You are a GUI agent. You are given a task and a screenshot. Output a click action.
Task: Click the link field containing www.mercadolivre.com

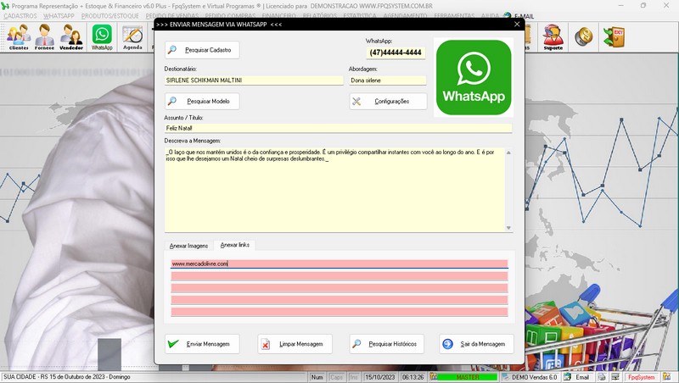point(339,264)
